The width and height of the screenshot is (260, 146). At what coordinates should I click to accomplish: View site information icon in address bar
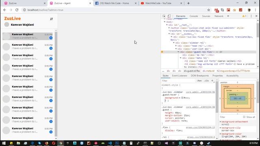click(x=24, y=10)
